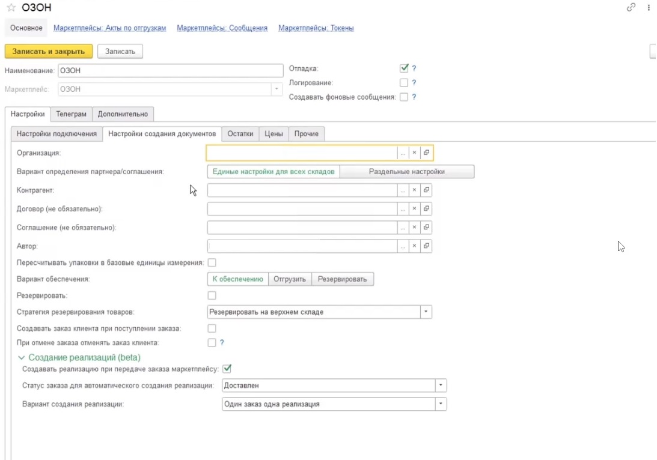Uncheck the Отладка checkbox
The width and height of the screenshot is (657, 460).
point(404,68)
